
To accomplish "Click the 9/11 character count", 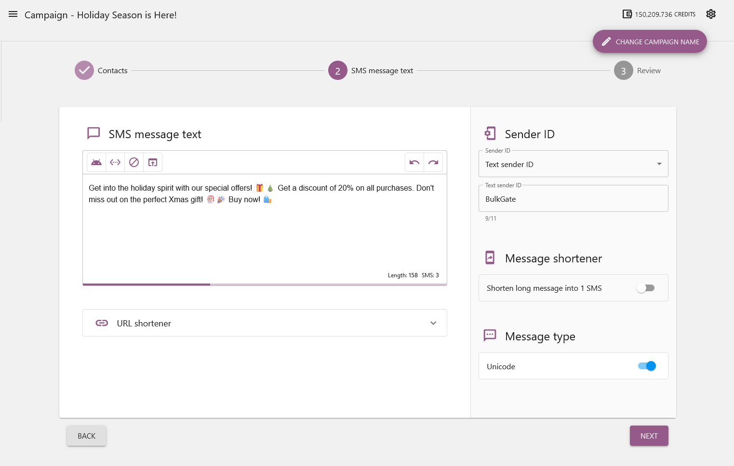I will pyautogui.click(x=491, y=219).
